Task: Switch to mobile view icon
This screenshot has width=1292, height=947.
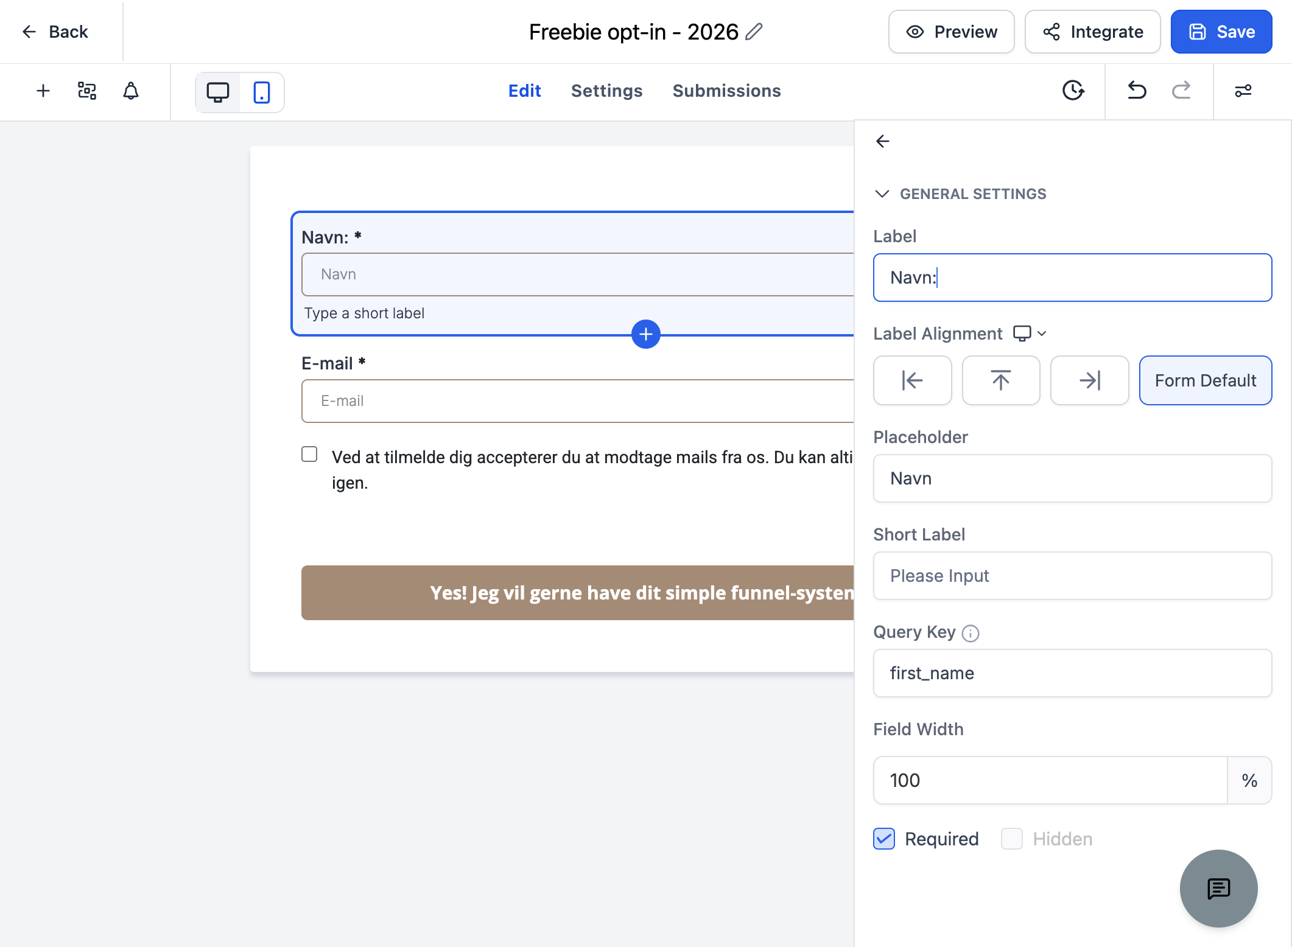Action: click(262, 92)
